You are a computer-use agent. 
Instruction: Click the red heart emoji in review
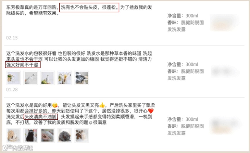point(151,111)
